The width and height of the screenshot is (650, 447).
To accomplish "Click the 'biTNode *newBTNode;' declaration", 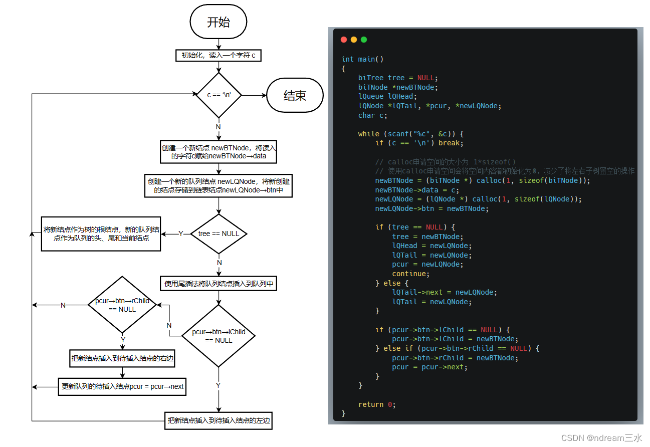I will (x=398, y=87).
